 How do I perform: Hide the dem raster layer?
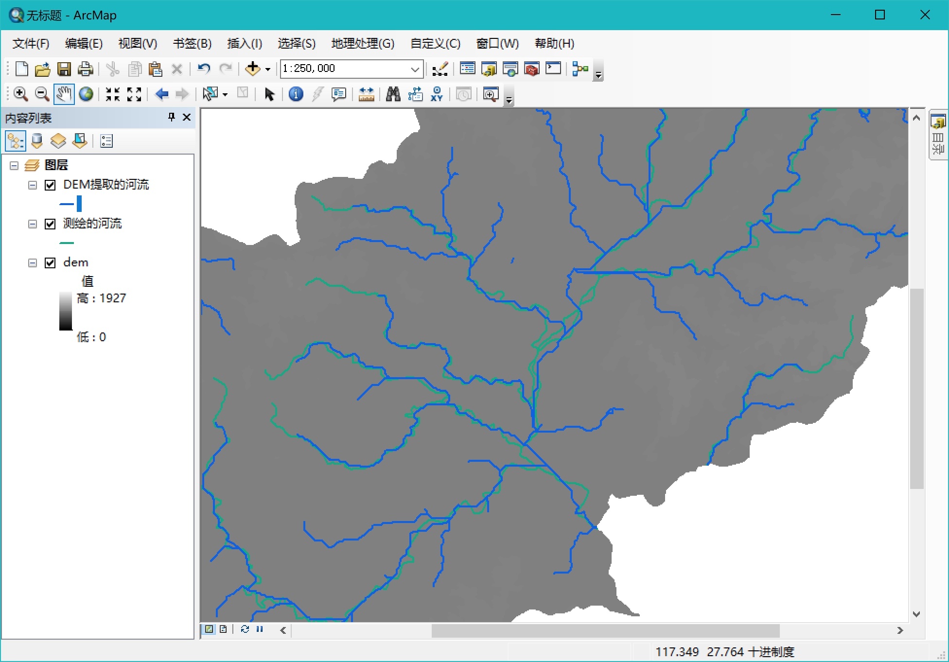click(x=50, y=263)
